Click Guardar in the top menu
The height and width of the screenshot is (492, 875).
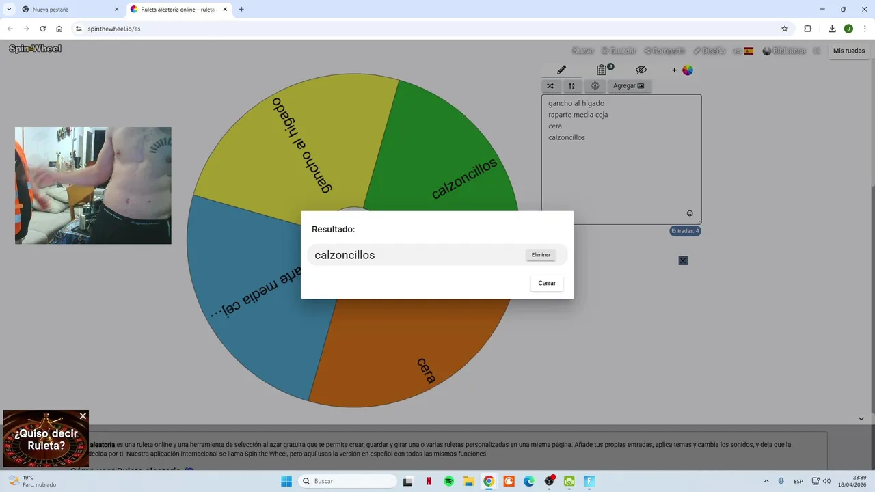[619, 51]
